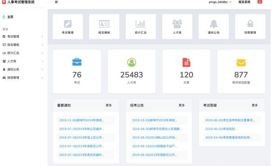Click the yellow envelope SMS icon
Screen dimensions: 272x166
pyautogui.click(x=241, y=63)
